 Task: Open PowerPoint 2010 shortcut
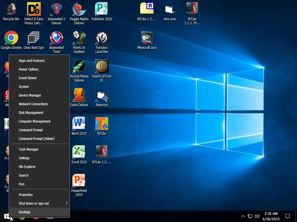79,185
